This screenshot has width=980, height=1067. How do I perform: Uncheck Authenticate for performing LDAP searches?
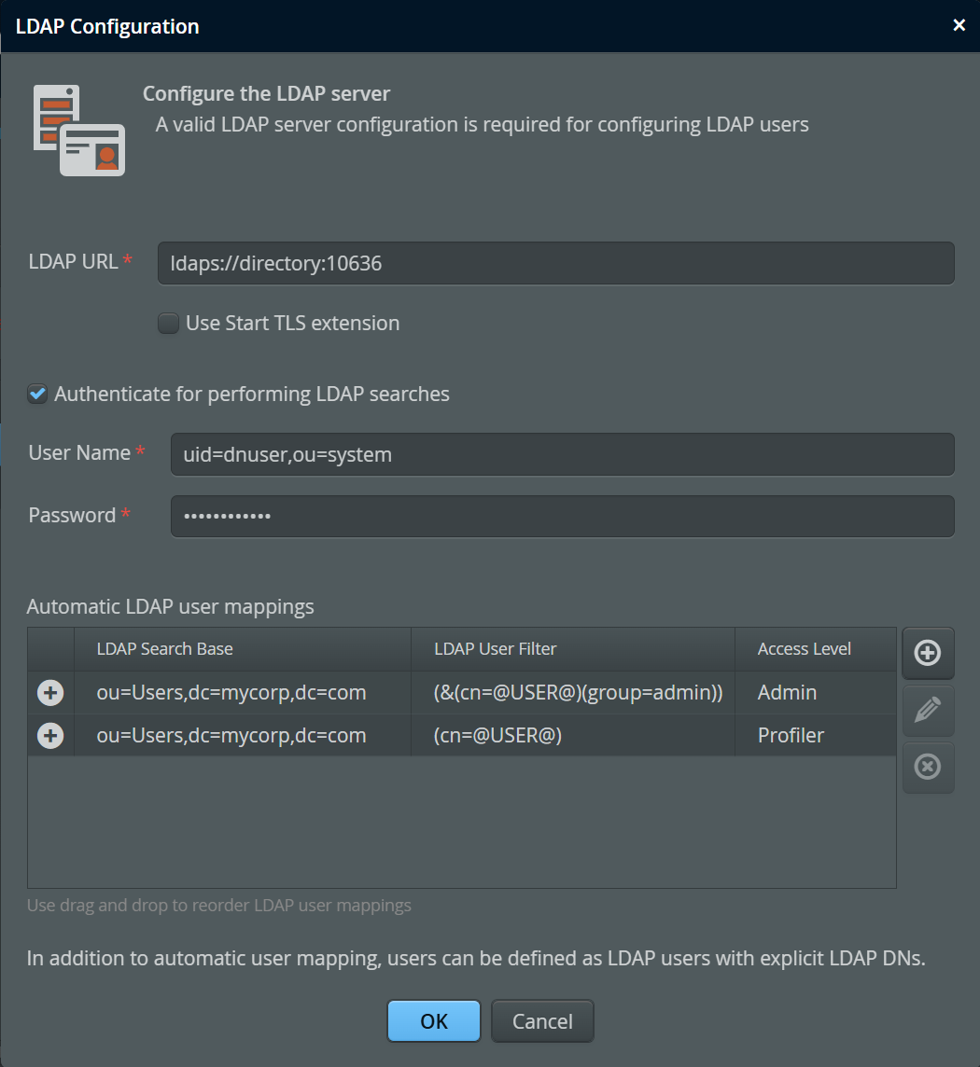tap(37, 394)
